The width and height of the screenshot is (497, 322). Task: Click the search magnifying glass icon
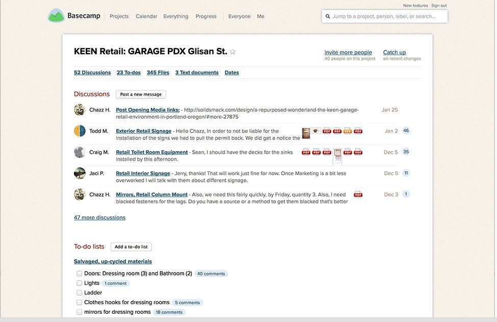click(x=328, y=16)
